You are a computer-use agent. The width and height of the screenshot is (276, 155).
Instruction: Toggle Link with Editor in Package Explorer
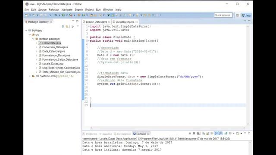click(x=67, y=27)
